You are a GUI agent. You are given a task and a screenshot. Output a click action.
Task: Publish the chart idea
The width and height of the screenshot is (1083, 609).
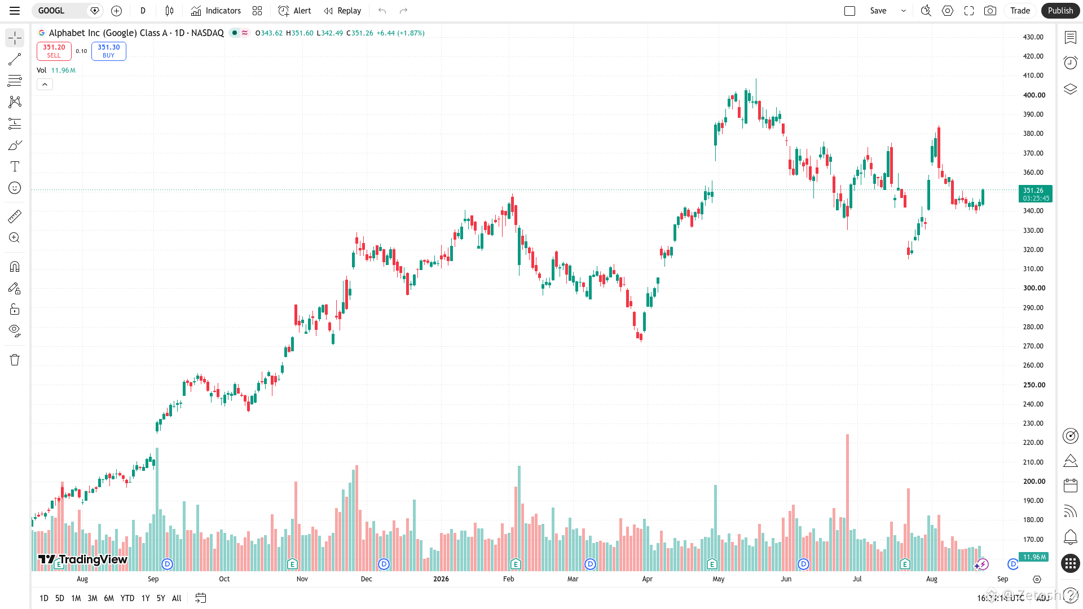click(1060, 11)
